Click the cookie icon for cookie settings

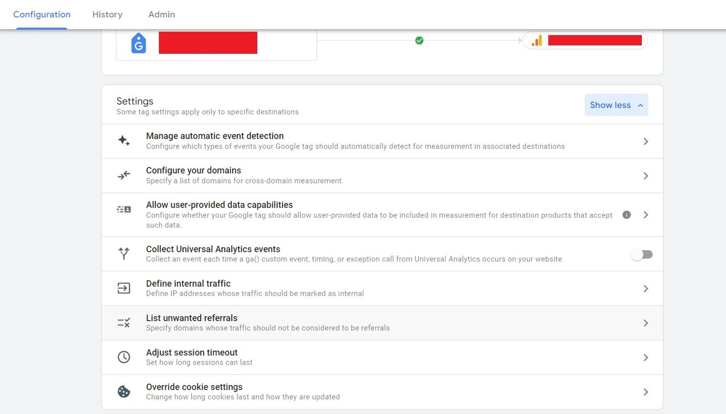pos(124,392)
